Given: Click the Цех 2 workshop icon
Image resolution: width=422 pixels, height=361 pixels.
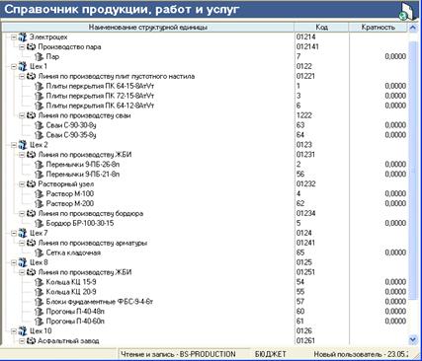Looking at the screenshot, I should (x=23, y=145).
